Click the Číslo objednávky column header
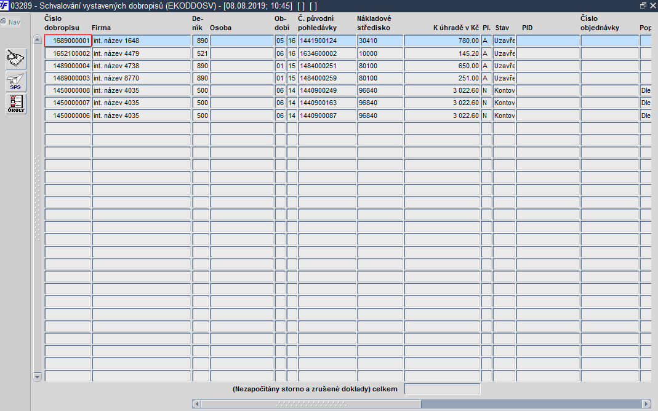The width and height of the screenshot is (658, 411). point(600,23)
